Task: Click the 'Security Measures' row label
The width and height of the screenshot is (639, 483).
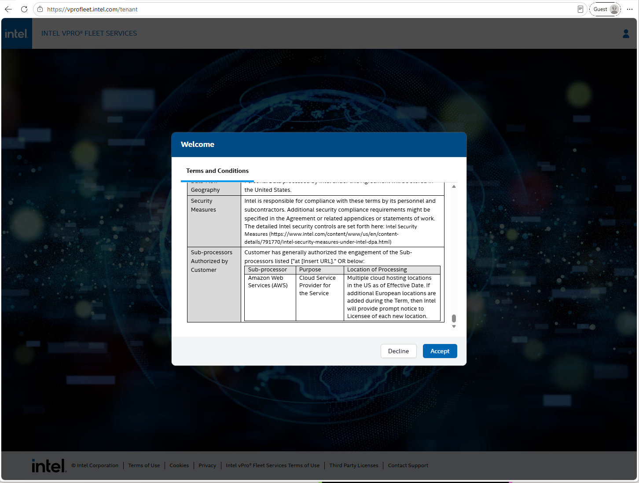Action: pos(203,205)
